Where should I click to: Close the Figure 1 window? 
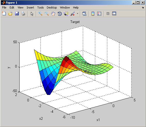pyautogui.click(x=143, y=3)
